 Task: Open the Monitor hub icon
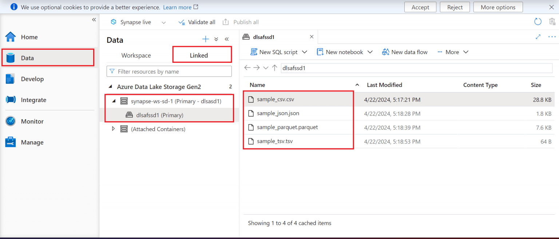11,121
